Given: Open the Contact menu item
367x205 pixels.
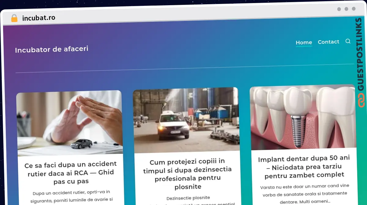Looking at the screenshot, I should point(328,42).
